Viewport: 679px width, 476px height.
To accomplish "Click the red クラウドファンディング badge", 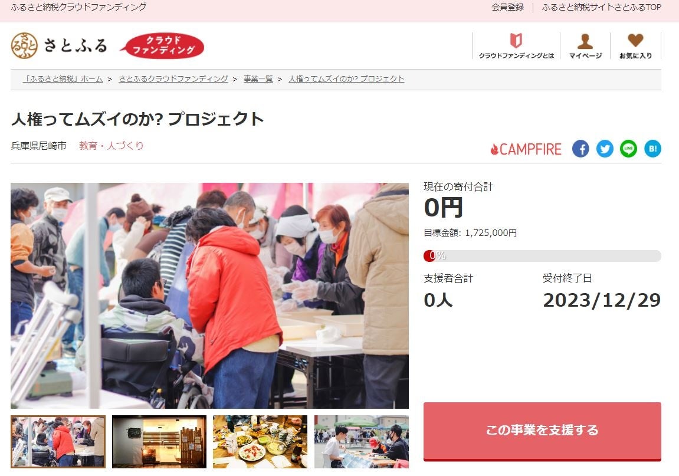I will [162, 45].
